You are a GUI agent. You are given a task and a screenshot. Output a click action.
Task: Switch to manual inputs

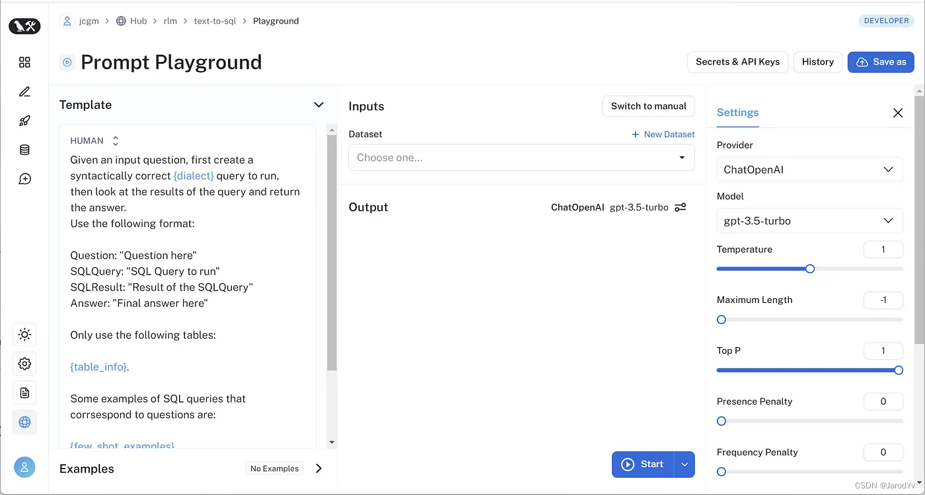[648, 106]
